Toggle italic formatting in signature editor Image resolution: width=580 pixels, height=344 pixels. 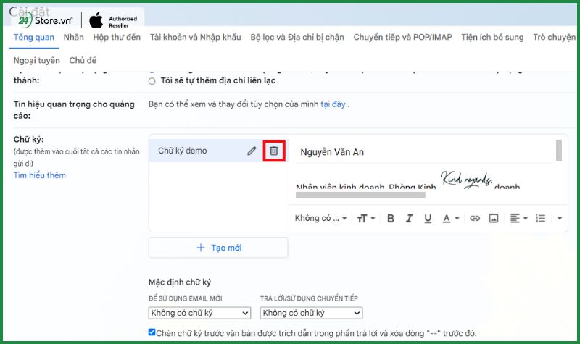coord(409,219)
